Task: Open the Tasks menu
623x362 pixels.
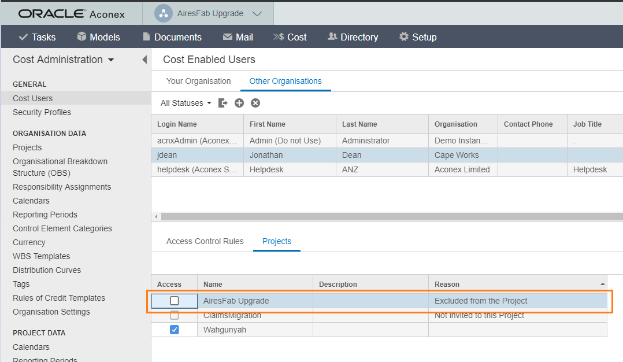Action: (x=38, y=37)
